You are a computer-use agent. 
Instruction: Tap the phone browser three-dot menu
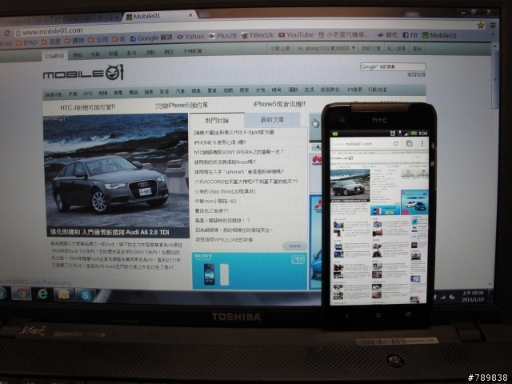coord(422,143)
